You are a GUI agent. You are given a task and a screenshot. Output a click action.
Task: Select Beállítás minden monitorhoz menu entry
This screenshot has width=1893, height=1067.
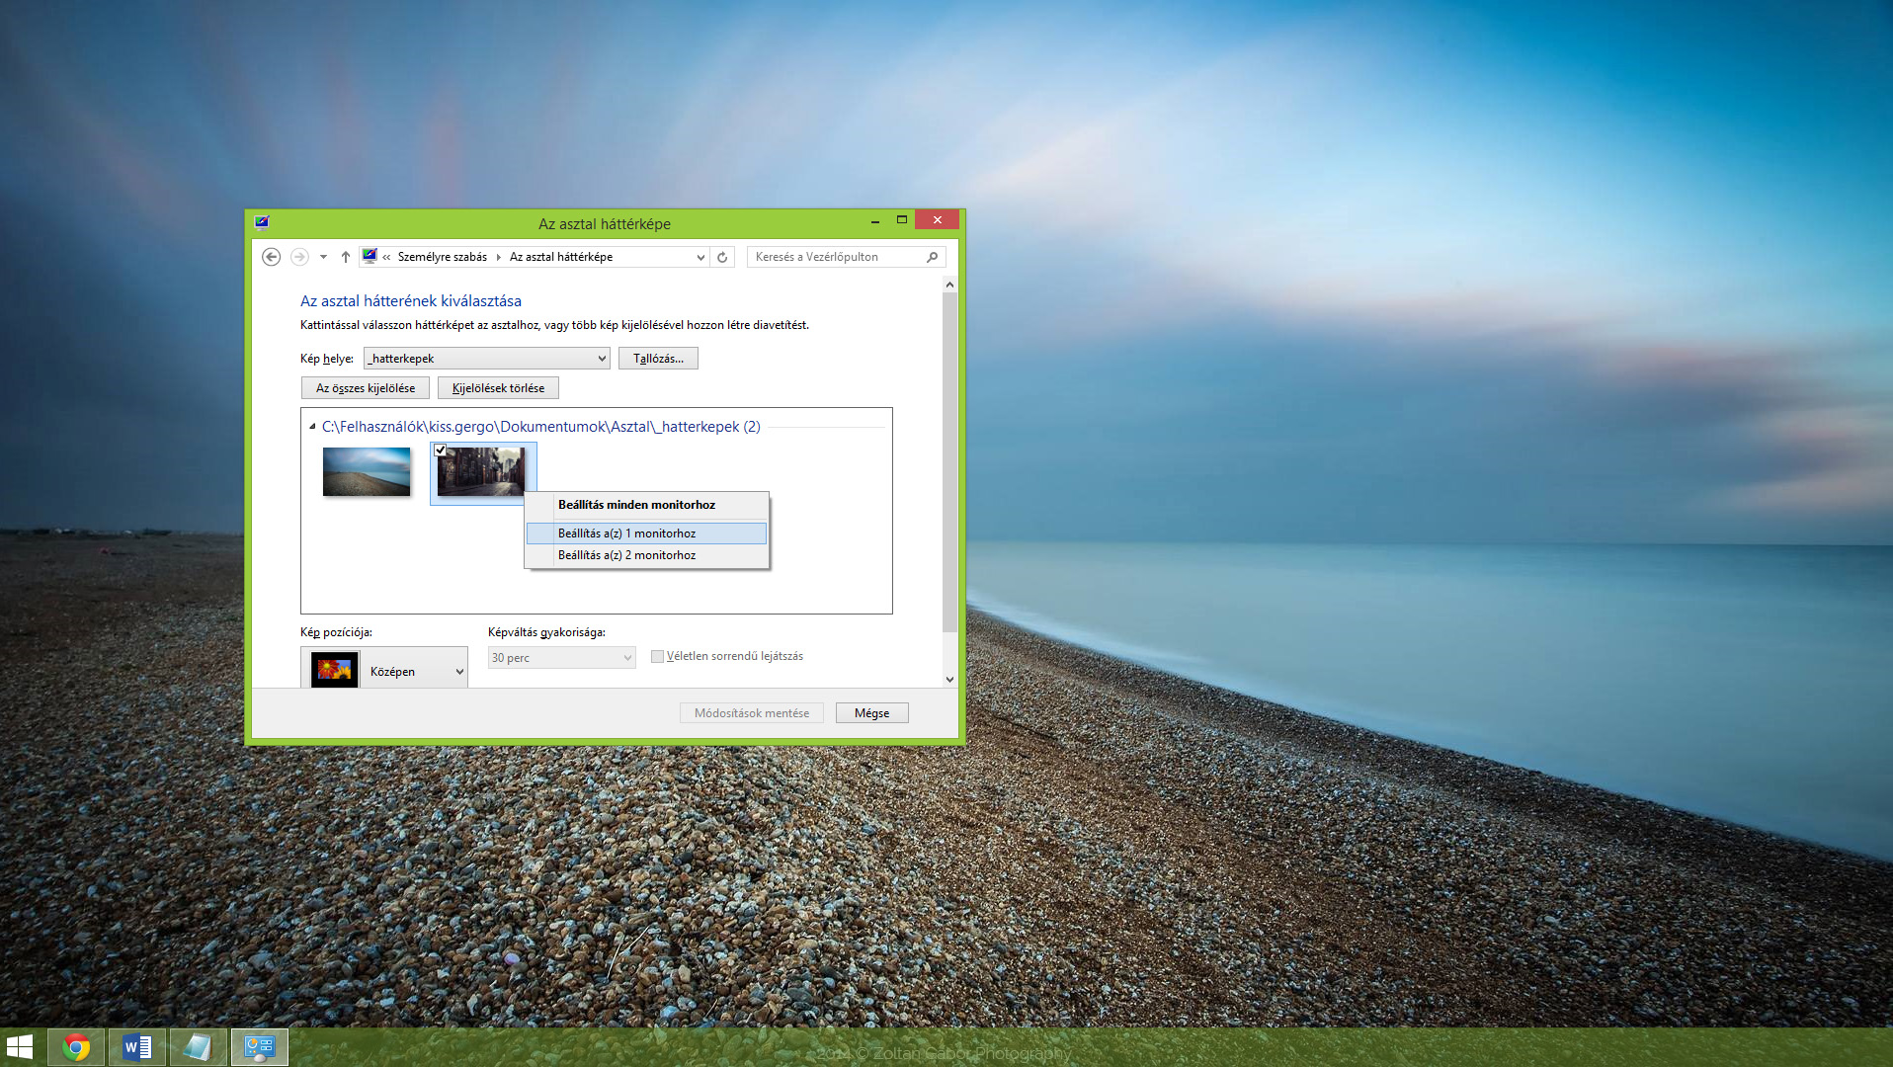[636, 505]
